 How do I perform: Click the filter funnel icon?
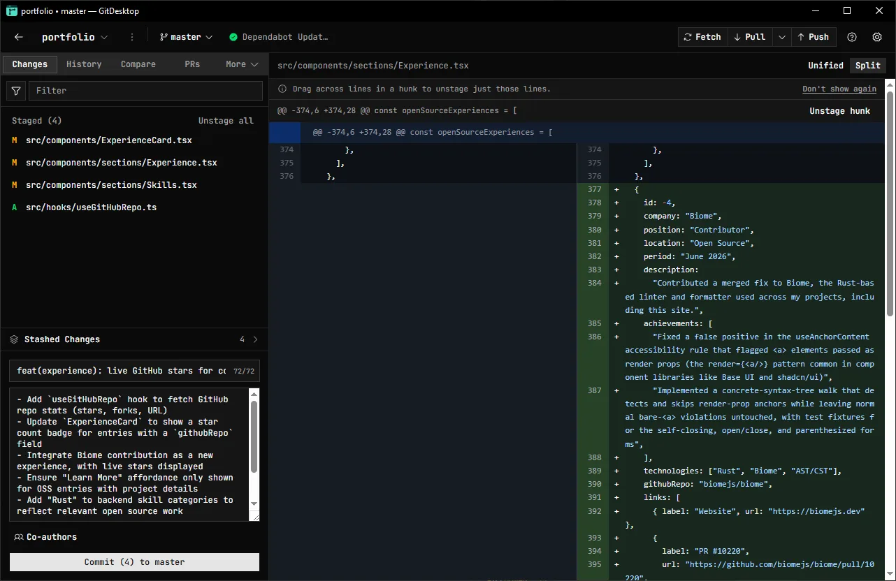(x=15, y=91)
